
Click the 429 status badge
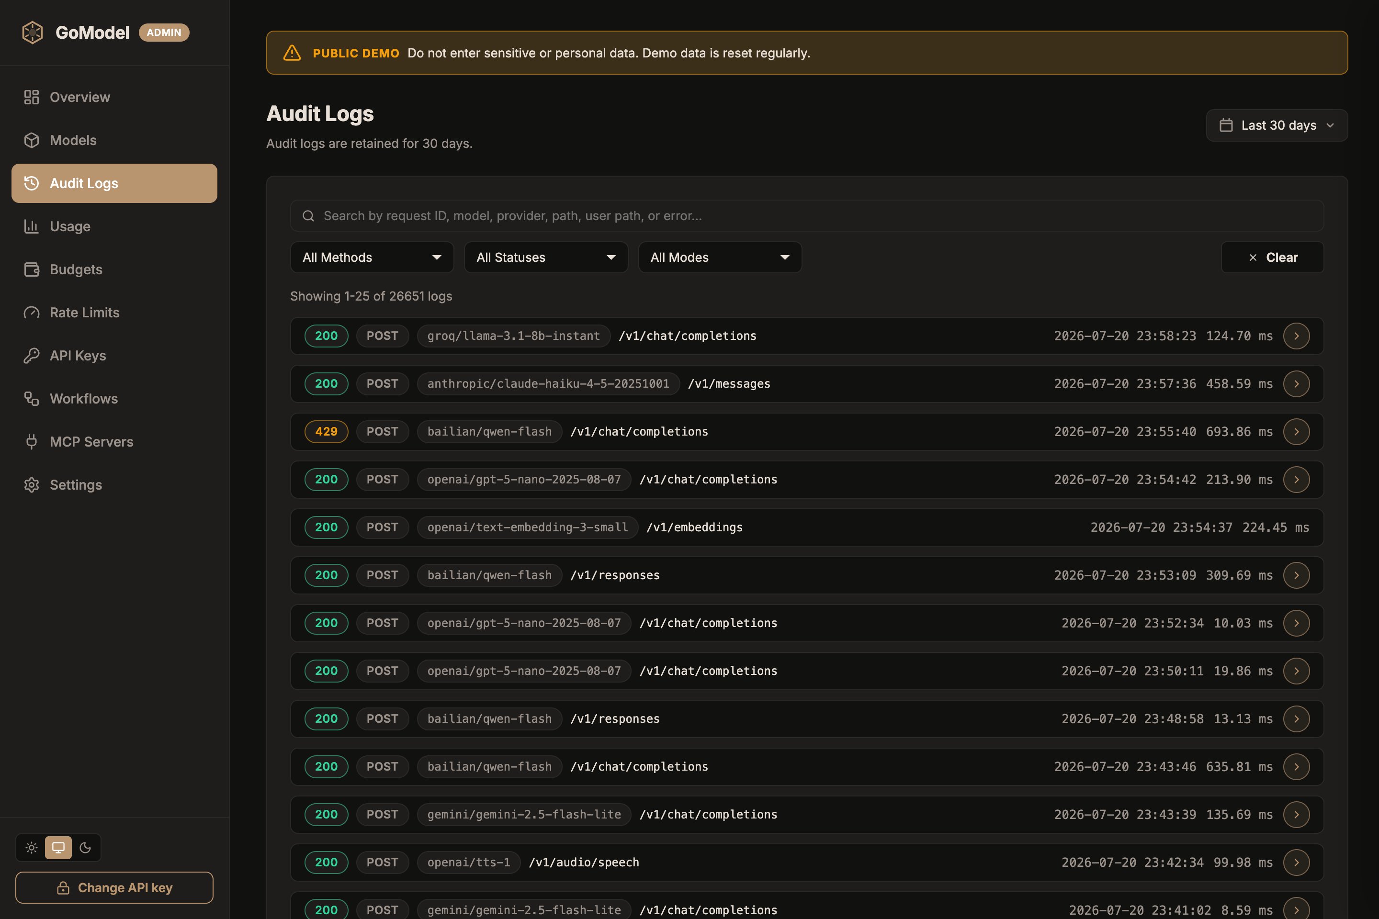pos(327,432)
